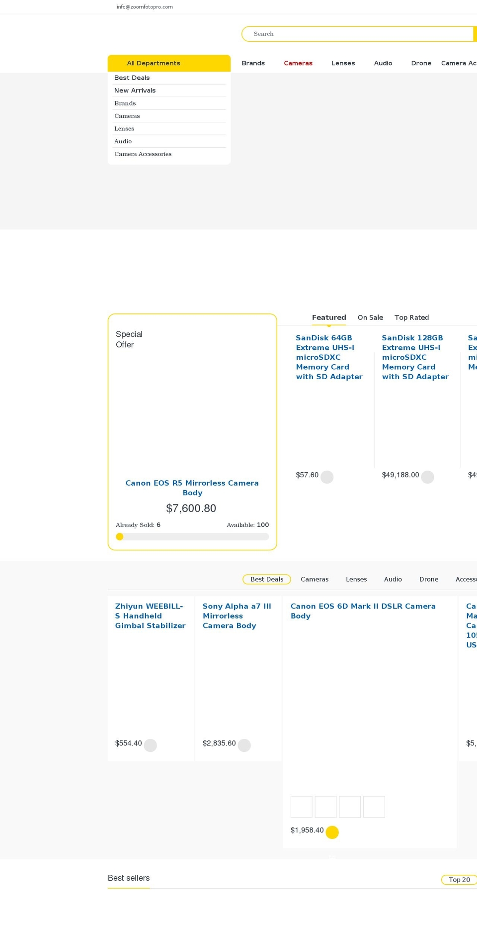Viewport: 477px width, 933px height.
Task: Add the $57.60 SanDisk card to cart
Action: click(x=327, y=477)
